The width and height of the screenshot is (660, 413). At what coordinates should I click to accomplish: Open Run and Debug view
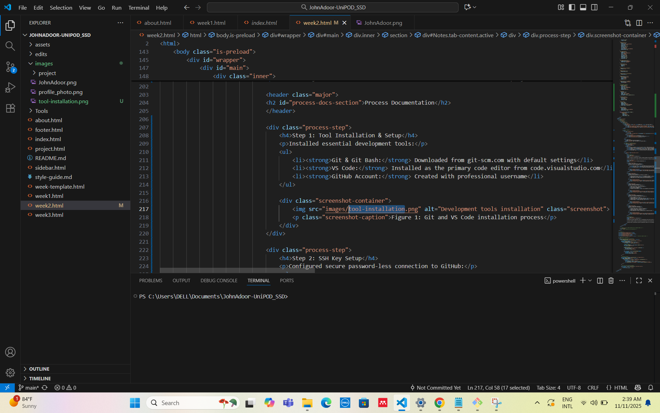10,87
